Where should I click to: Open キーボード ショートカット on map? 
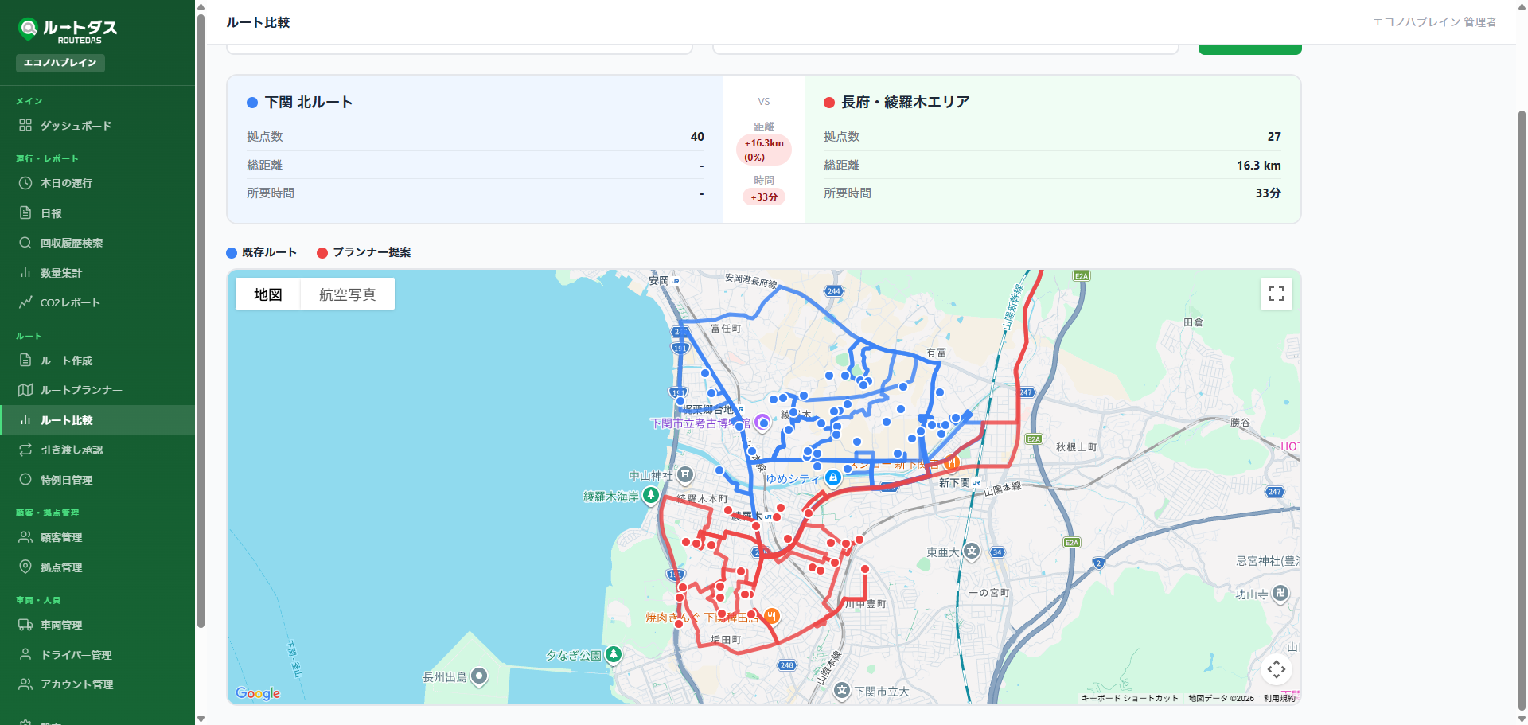(1129, 698)
